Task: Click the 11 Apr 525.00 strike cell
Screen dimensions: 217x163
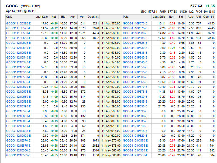Action: click(x=111, y=43)
